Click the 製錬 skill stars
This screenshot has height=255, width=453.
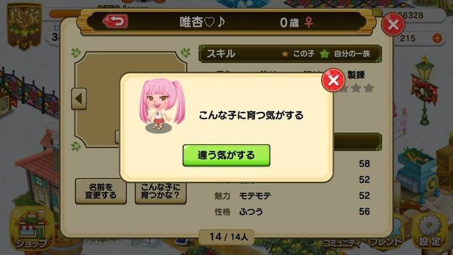click(357, 88)
